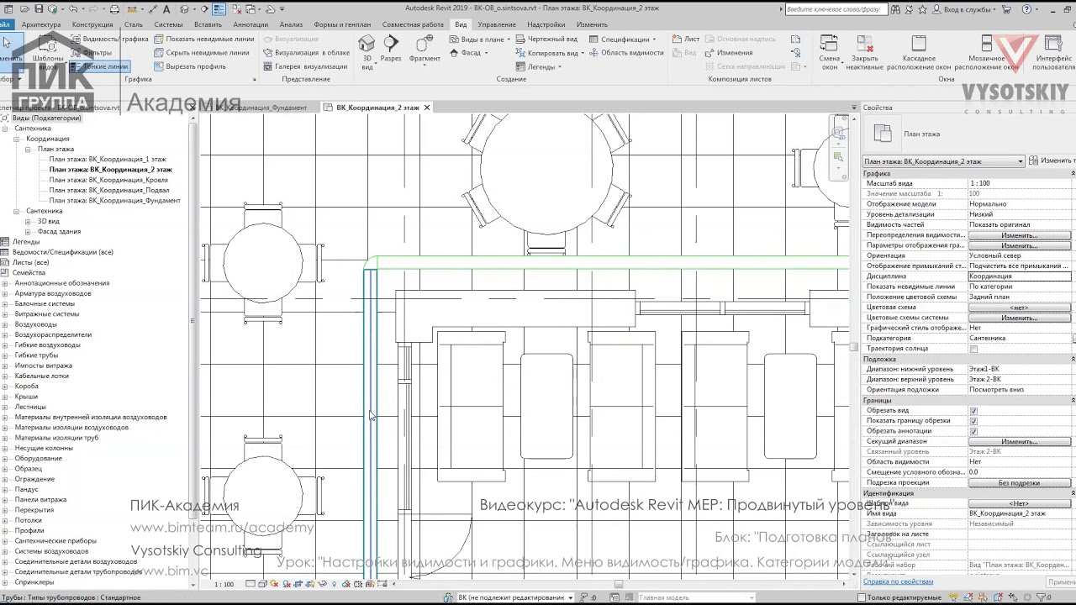The width and height of the screenshot is (1076, 605).
Task: Click Switch Windows (Смена окон) icon
Action: [829, 52]
